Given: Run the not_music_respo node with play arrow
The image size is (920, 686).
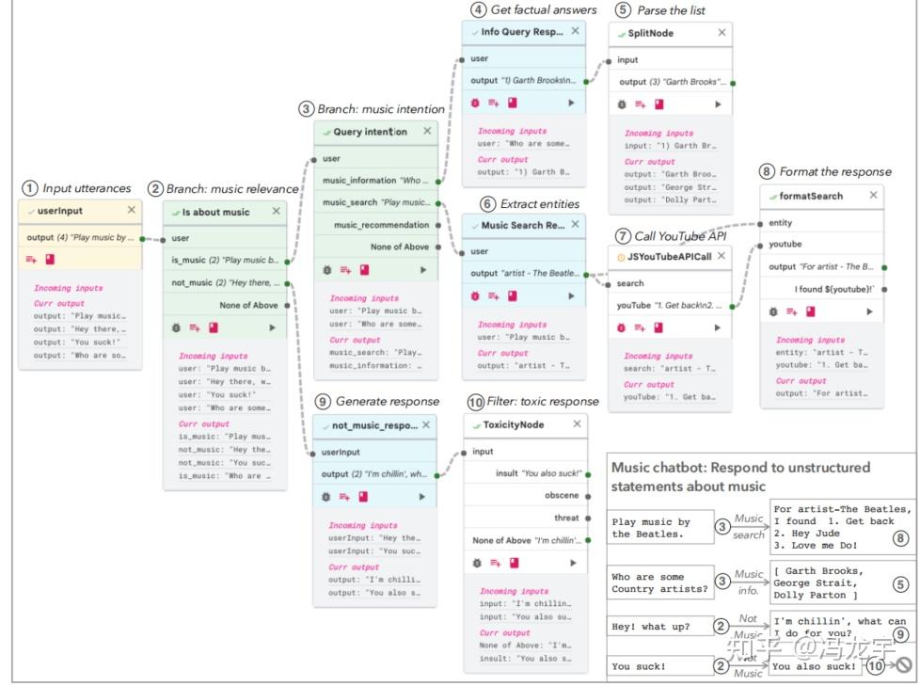Looking at the screenshot, I should tap(422, 497).
